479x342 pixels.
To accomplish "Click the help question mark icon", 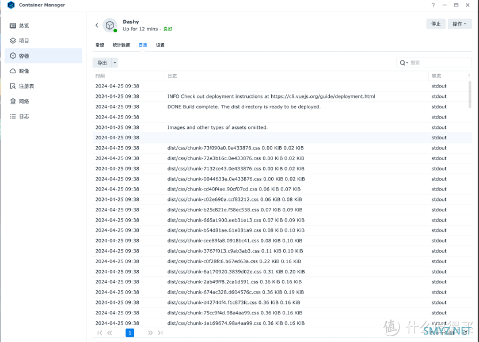I will pos(433,5).
